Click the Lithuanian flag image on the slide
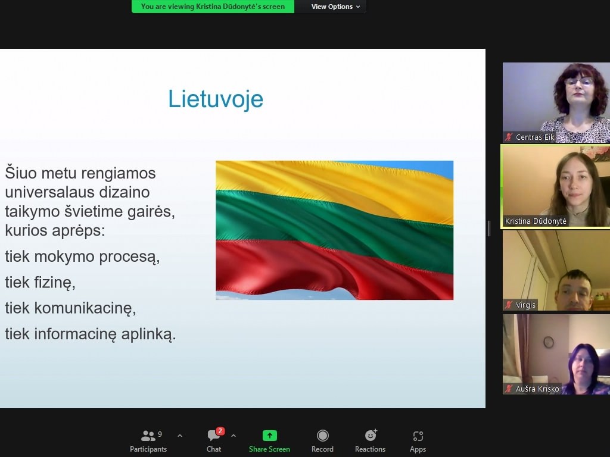The width and height of the screenshot is (610, 457). click(335, 230)
